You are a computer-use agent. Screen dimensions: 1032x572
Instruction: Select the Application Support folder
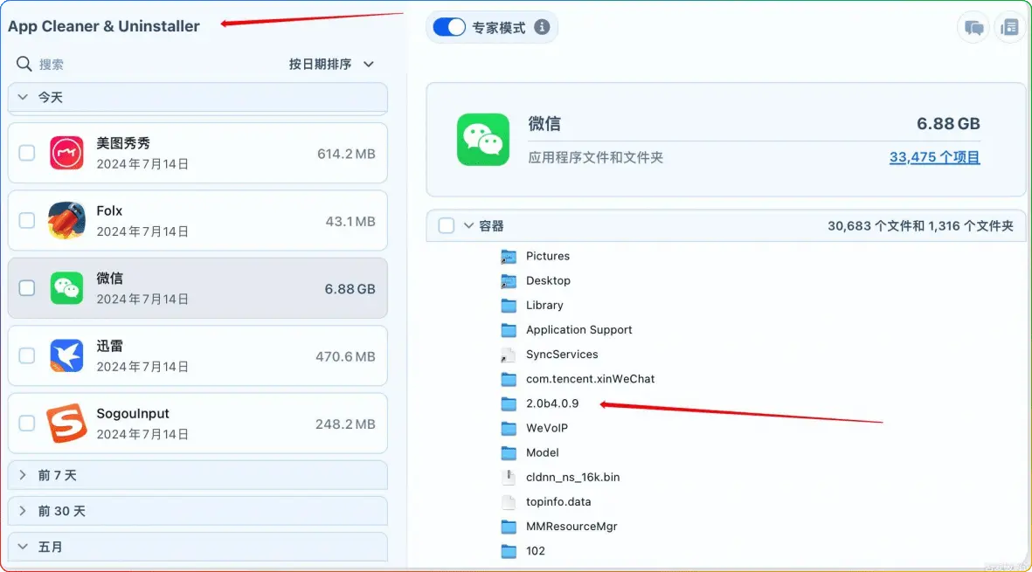[x=578, y=330]
